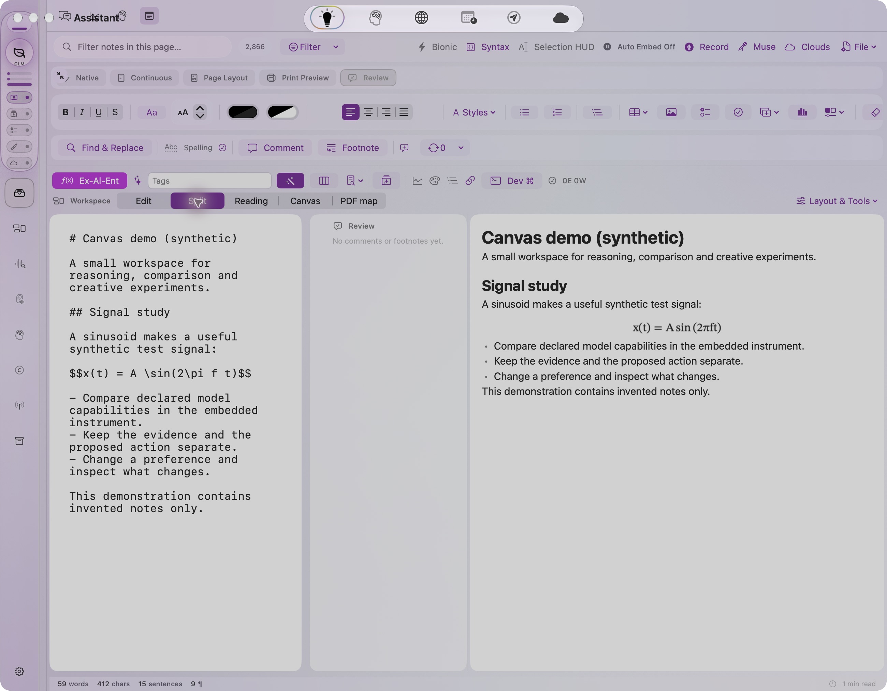Switch to the Reading tab
887x691 pixels.
click(x=251, y=201)
